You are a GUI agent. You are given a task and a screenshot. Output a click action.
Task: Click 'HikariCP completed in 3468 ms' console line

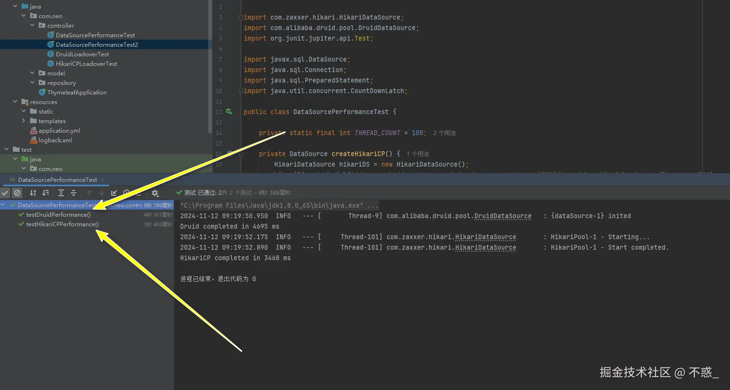click(235, 258)
